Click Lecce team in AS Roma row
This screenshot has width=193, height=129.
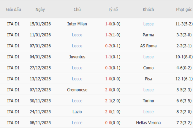point(77,46)
